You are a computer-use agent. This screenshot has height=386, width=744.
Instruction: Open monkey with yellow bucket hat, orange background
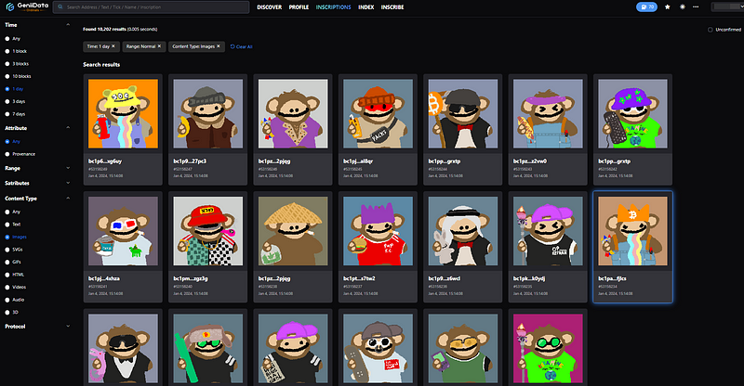click(123, 114)
